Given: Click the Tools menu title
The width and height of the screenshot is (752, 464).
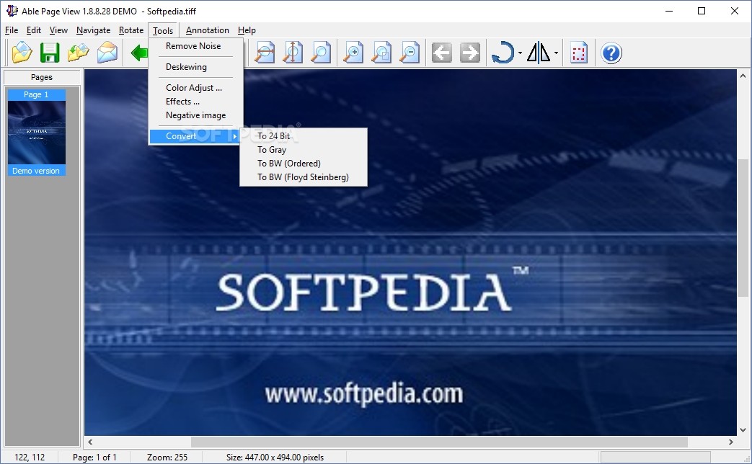Looking at the screenshot, I should [x=163, y=30].
